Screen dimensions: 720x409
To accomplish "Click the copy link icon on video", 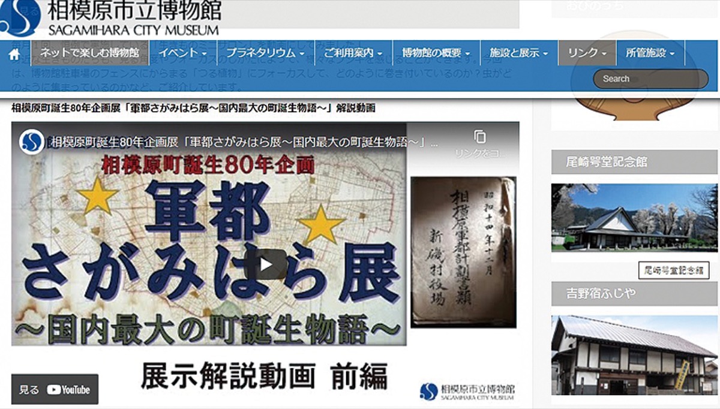I will tap(479, 137).
